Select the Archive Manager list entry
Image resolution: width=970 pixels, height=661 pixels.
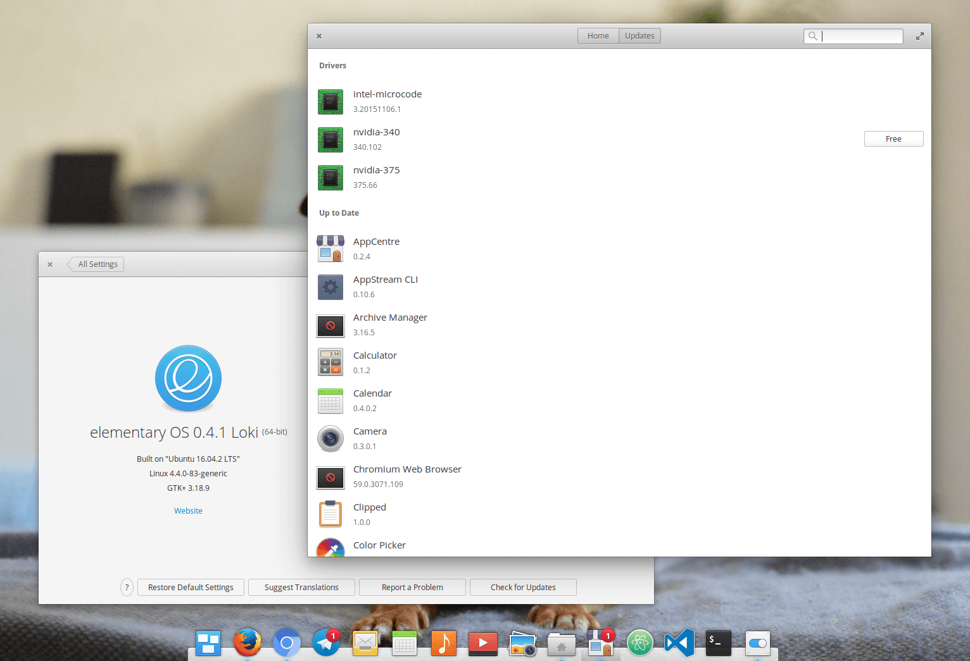[619, 326]
